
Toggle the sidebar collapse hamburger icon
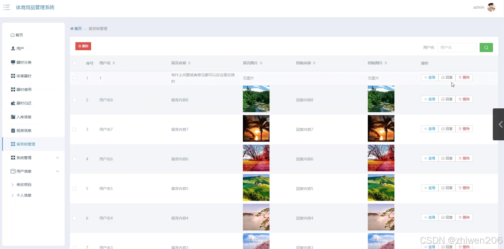(x=7, y=7)
